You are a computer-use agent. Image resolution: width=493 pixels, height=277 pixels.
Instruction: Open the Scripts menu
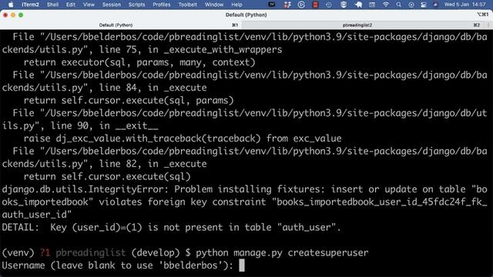tap(137, 5)
